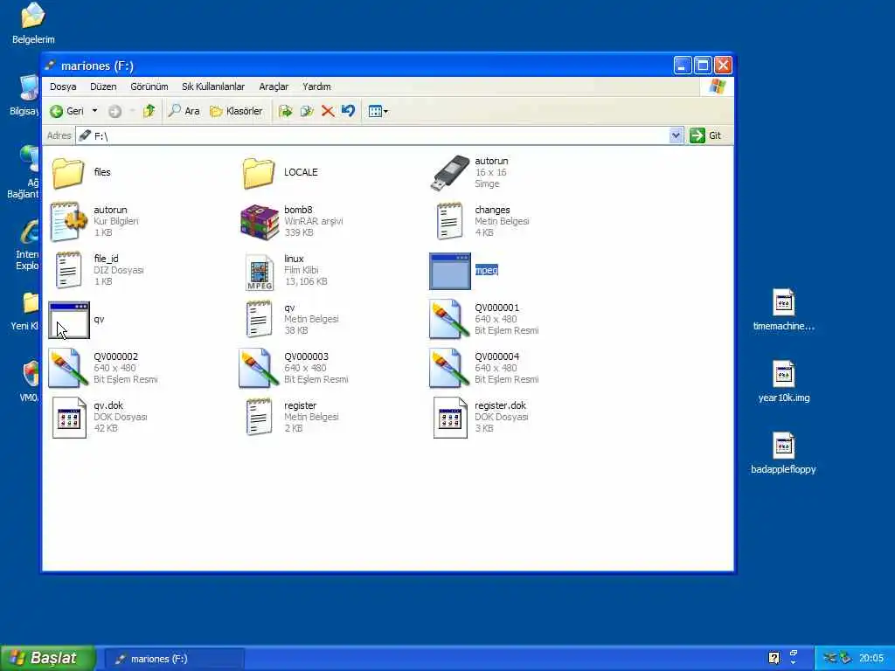Open the Dosya menu
The image size is (895, 671).
[63, 86]
